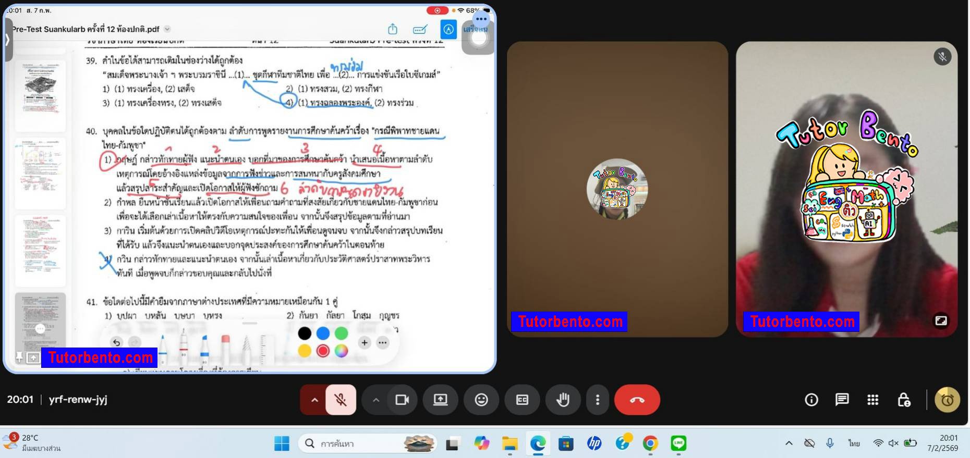Turn on the camera in Meet
The image size is (970, 458).
point(402,400)
